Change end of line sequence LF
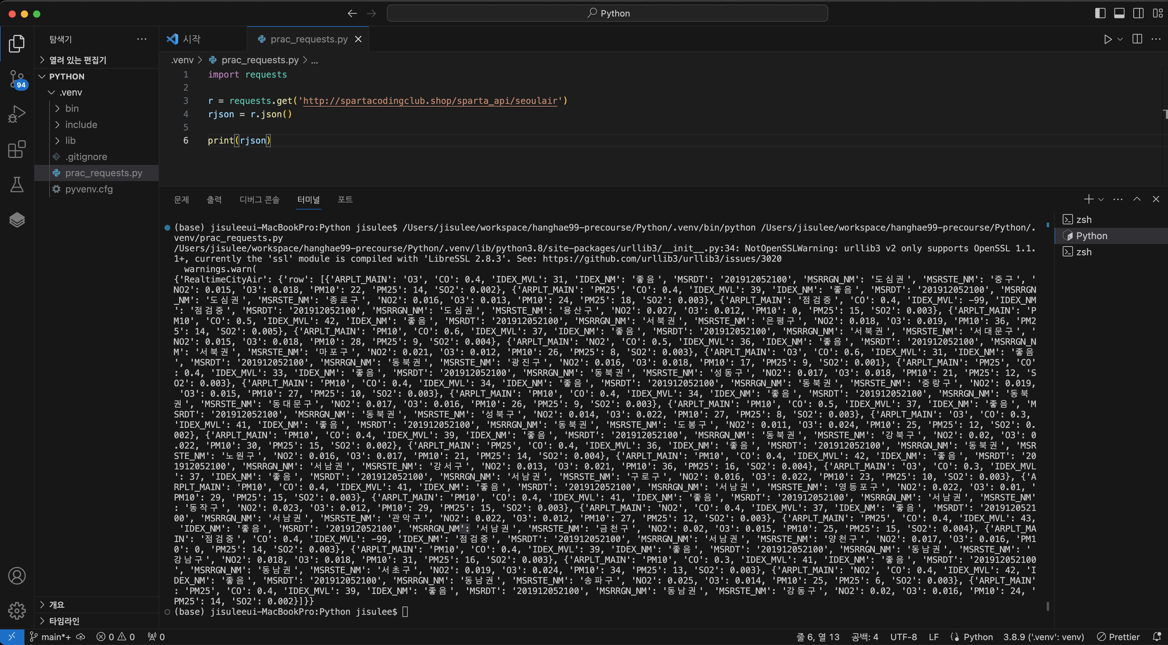The height and width of the screenshot is (645, 1168). pos(934,637)
